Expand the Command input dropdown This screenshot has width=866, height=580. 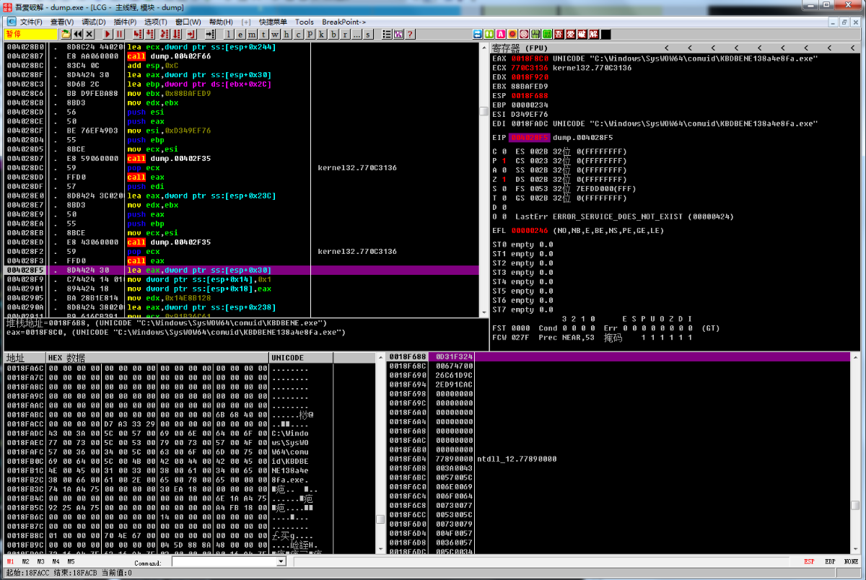click(281, 561)
